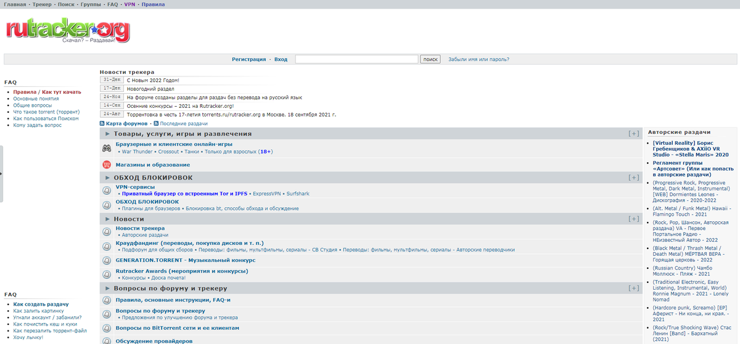Viewport: 740px width, 344px height.
Task: Open Плагины для браузеров link
Action: [150, 208]
